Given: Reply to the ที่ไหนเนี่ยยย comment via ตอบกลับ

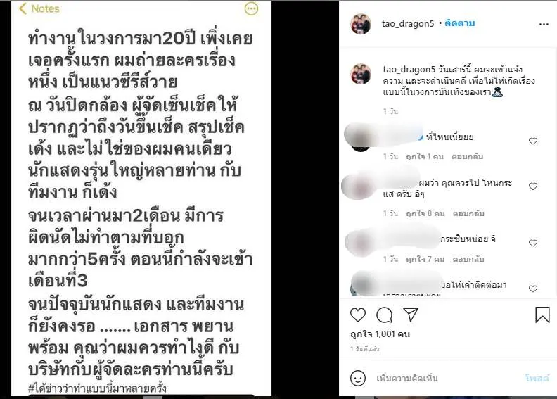Looking at the screenshot, I should pos(467,156).
